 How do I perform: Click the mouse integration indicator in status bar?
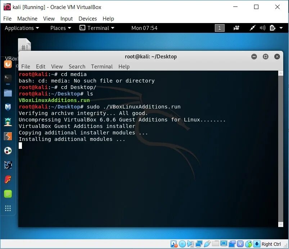coord(249,244)
